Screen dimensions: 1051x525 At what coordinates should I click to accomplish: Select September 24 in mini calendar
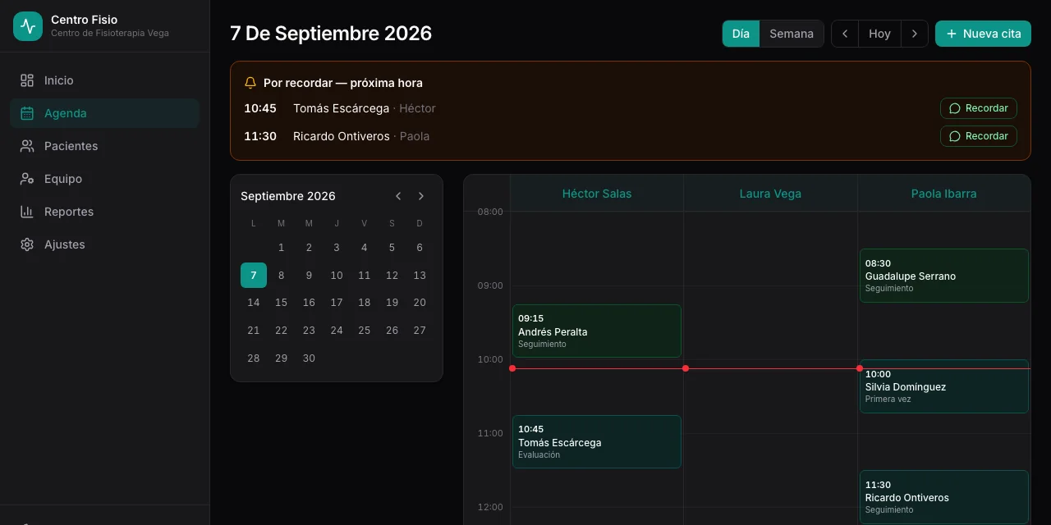337,331
